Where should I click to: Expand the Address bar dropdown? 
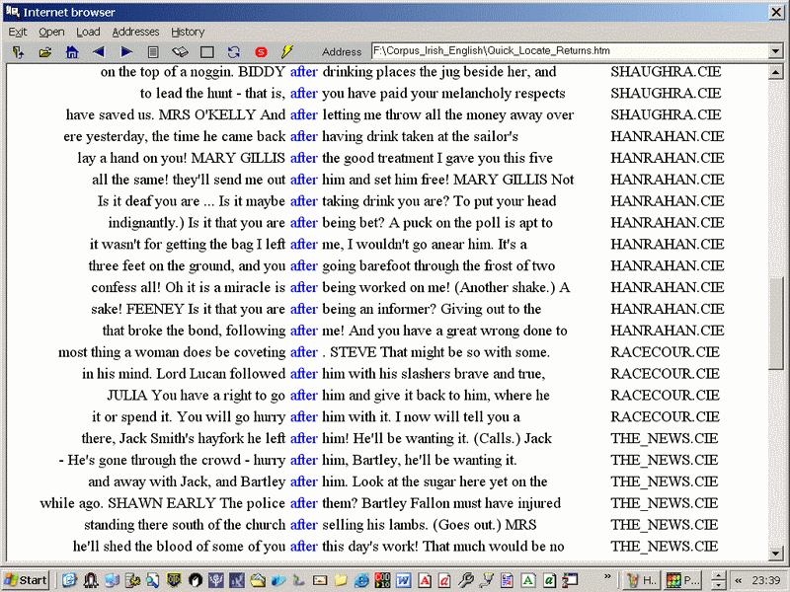776,51
